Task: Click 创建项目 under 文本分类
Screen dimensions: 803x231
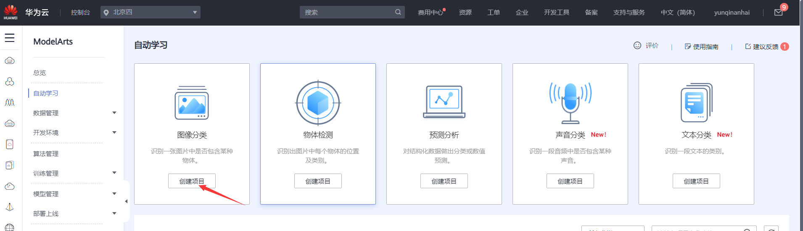Action: pos(696,181)
